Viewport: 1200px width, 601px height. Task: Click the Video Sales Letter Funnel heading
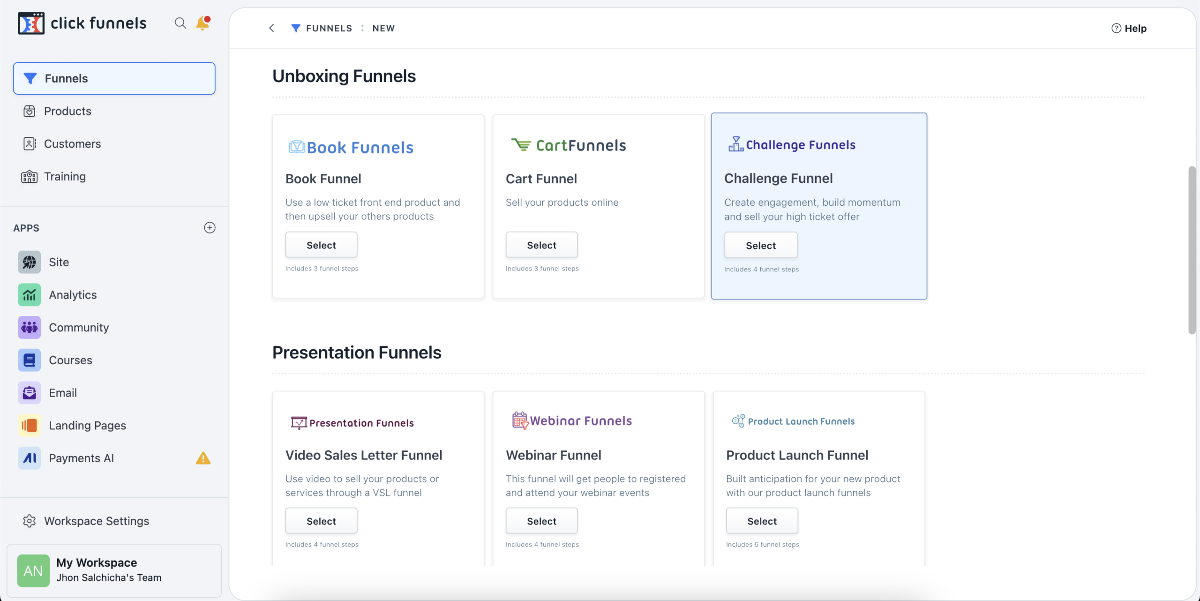[364, 455]
